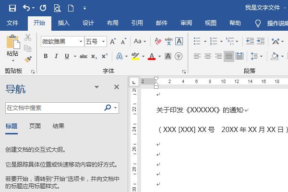Viewport: 288px width, 192px height.
Task: Align text left
Action: (x=197, y=56)
